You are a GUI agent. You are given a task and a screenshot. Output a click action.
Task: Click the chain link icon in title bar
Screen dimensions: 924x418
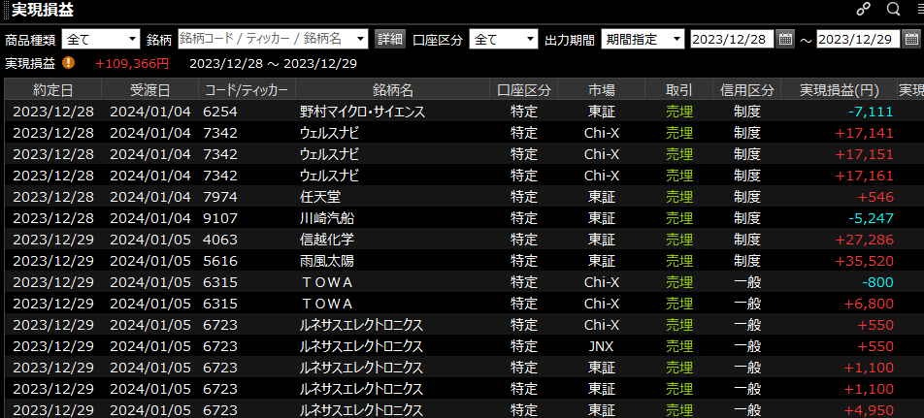pyautogui.click(x=863, y=9)
